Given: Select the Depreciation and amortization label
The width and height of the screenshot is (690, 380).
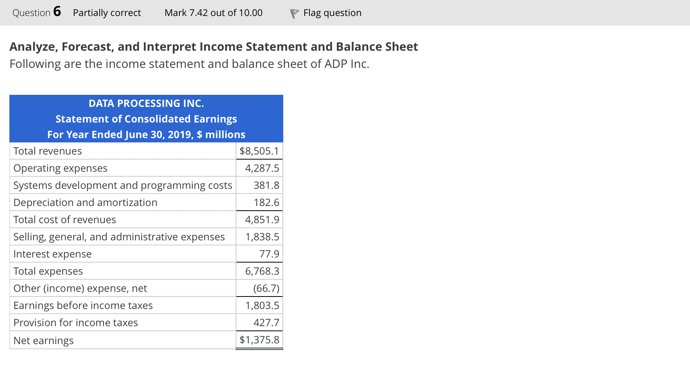Looking at the screenshot, I should [86, 202].
